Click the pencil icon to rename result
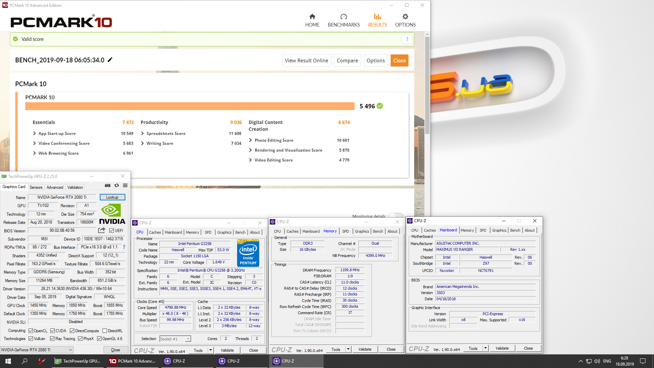The image size is (654, 368). click(x=110, y=60)
